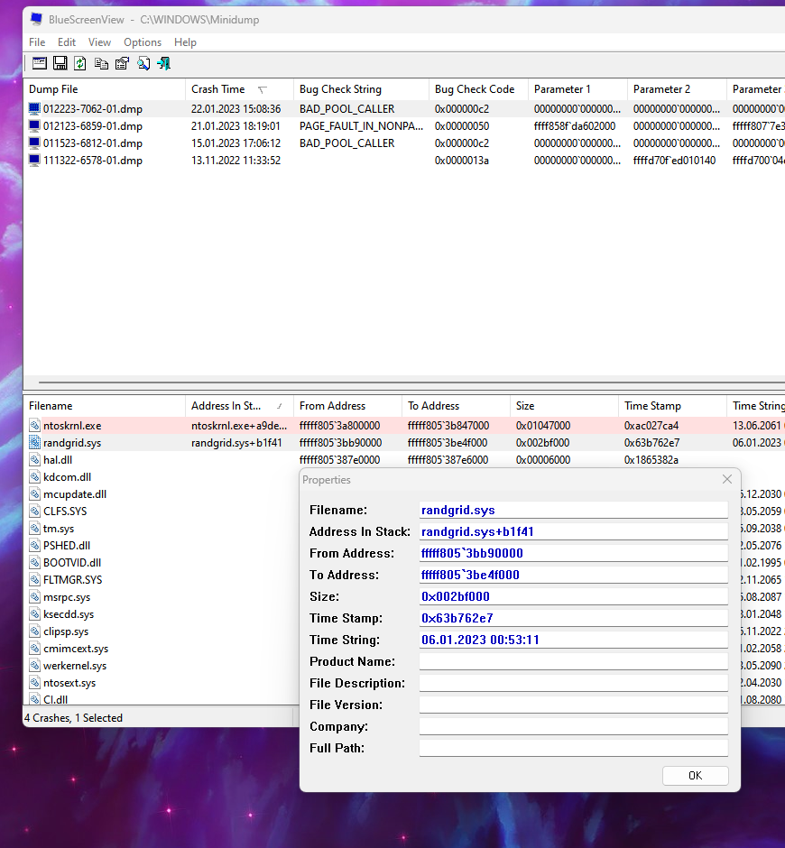Select cmimcext.sys in the module list
Viewport: 785px width, 848px height.
[76, 649]
